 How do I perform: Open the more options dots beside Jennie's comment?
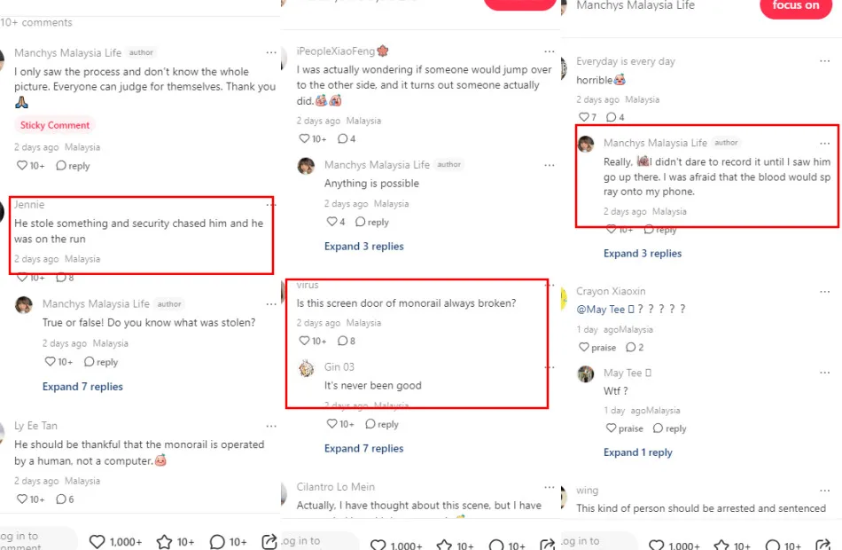[271, 205]
